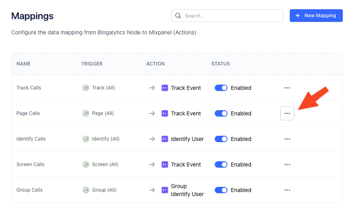This screenshot has width=352, height=210.
Task: Click the Node.js icon beside Identify (All)
Action: pos(85,139)
